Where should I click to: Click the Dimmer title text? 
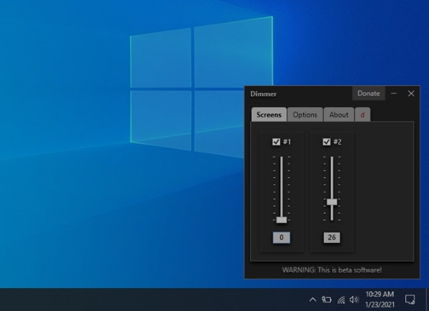(263, 94)
